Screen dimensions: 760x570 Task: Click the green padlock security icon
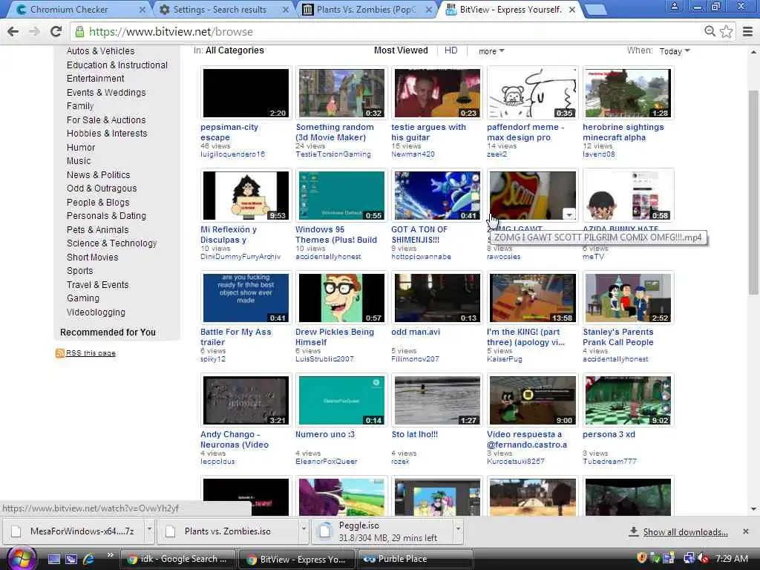[79, 31]
